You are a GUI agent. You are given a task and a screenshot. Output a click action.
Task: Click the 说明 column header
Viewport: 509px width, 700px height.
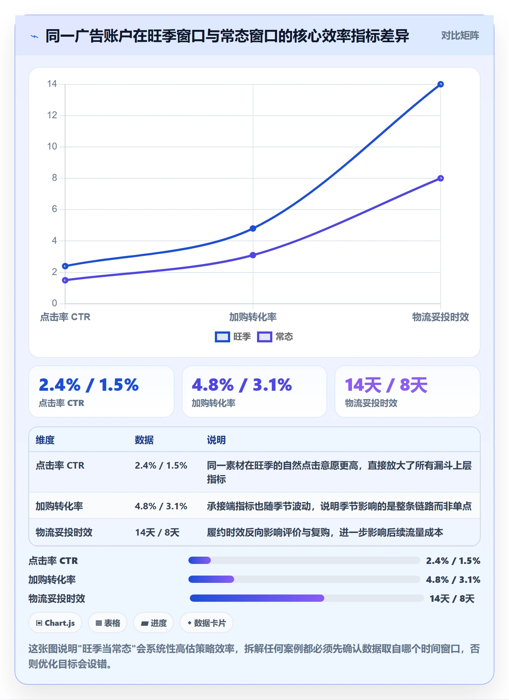pos(216,440)
